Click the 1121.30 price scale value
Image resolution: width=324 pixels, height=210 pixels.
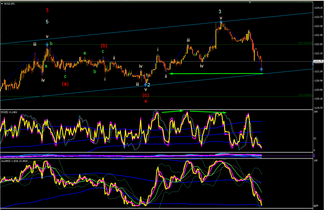point(319,72)
